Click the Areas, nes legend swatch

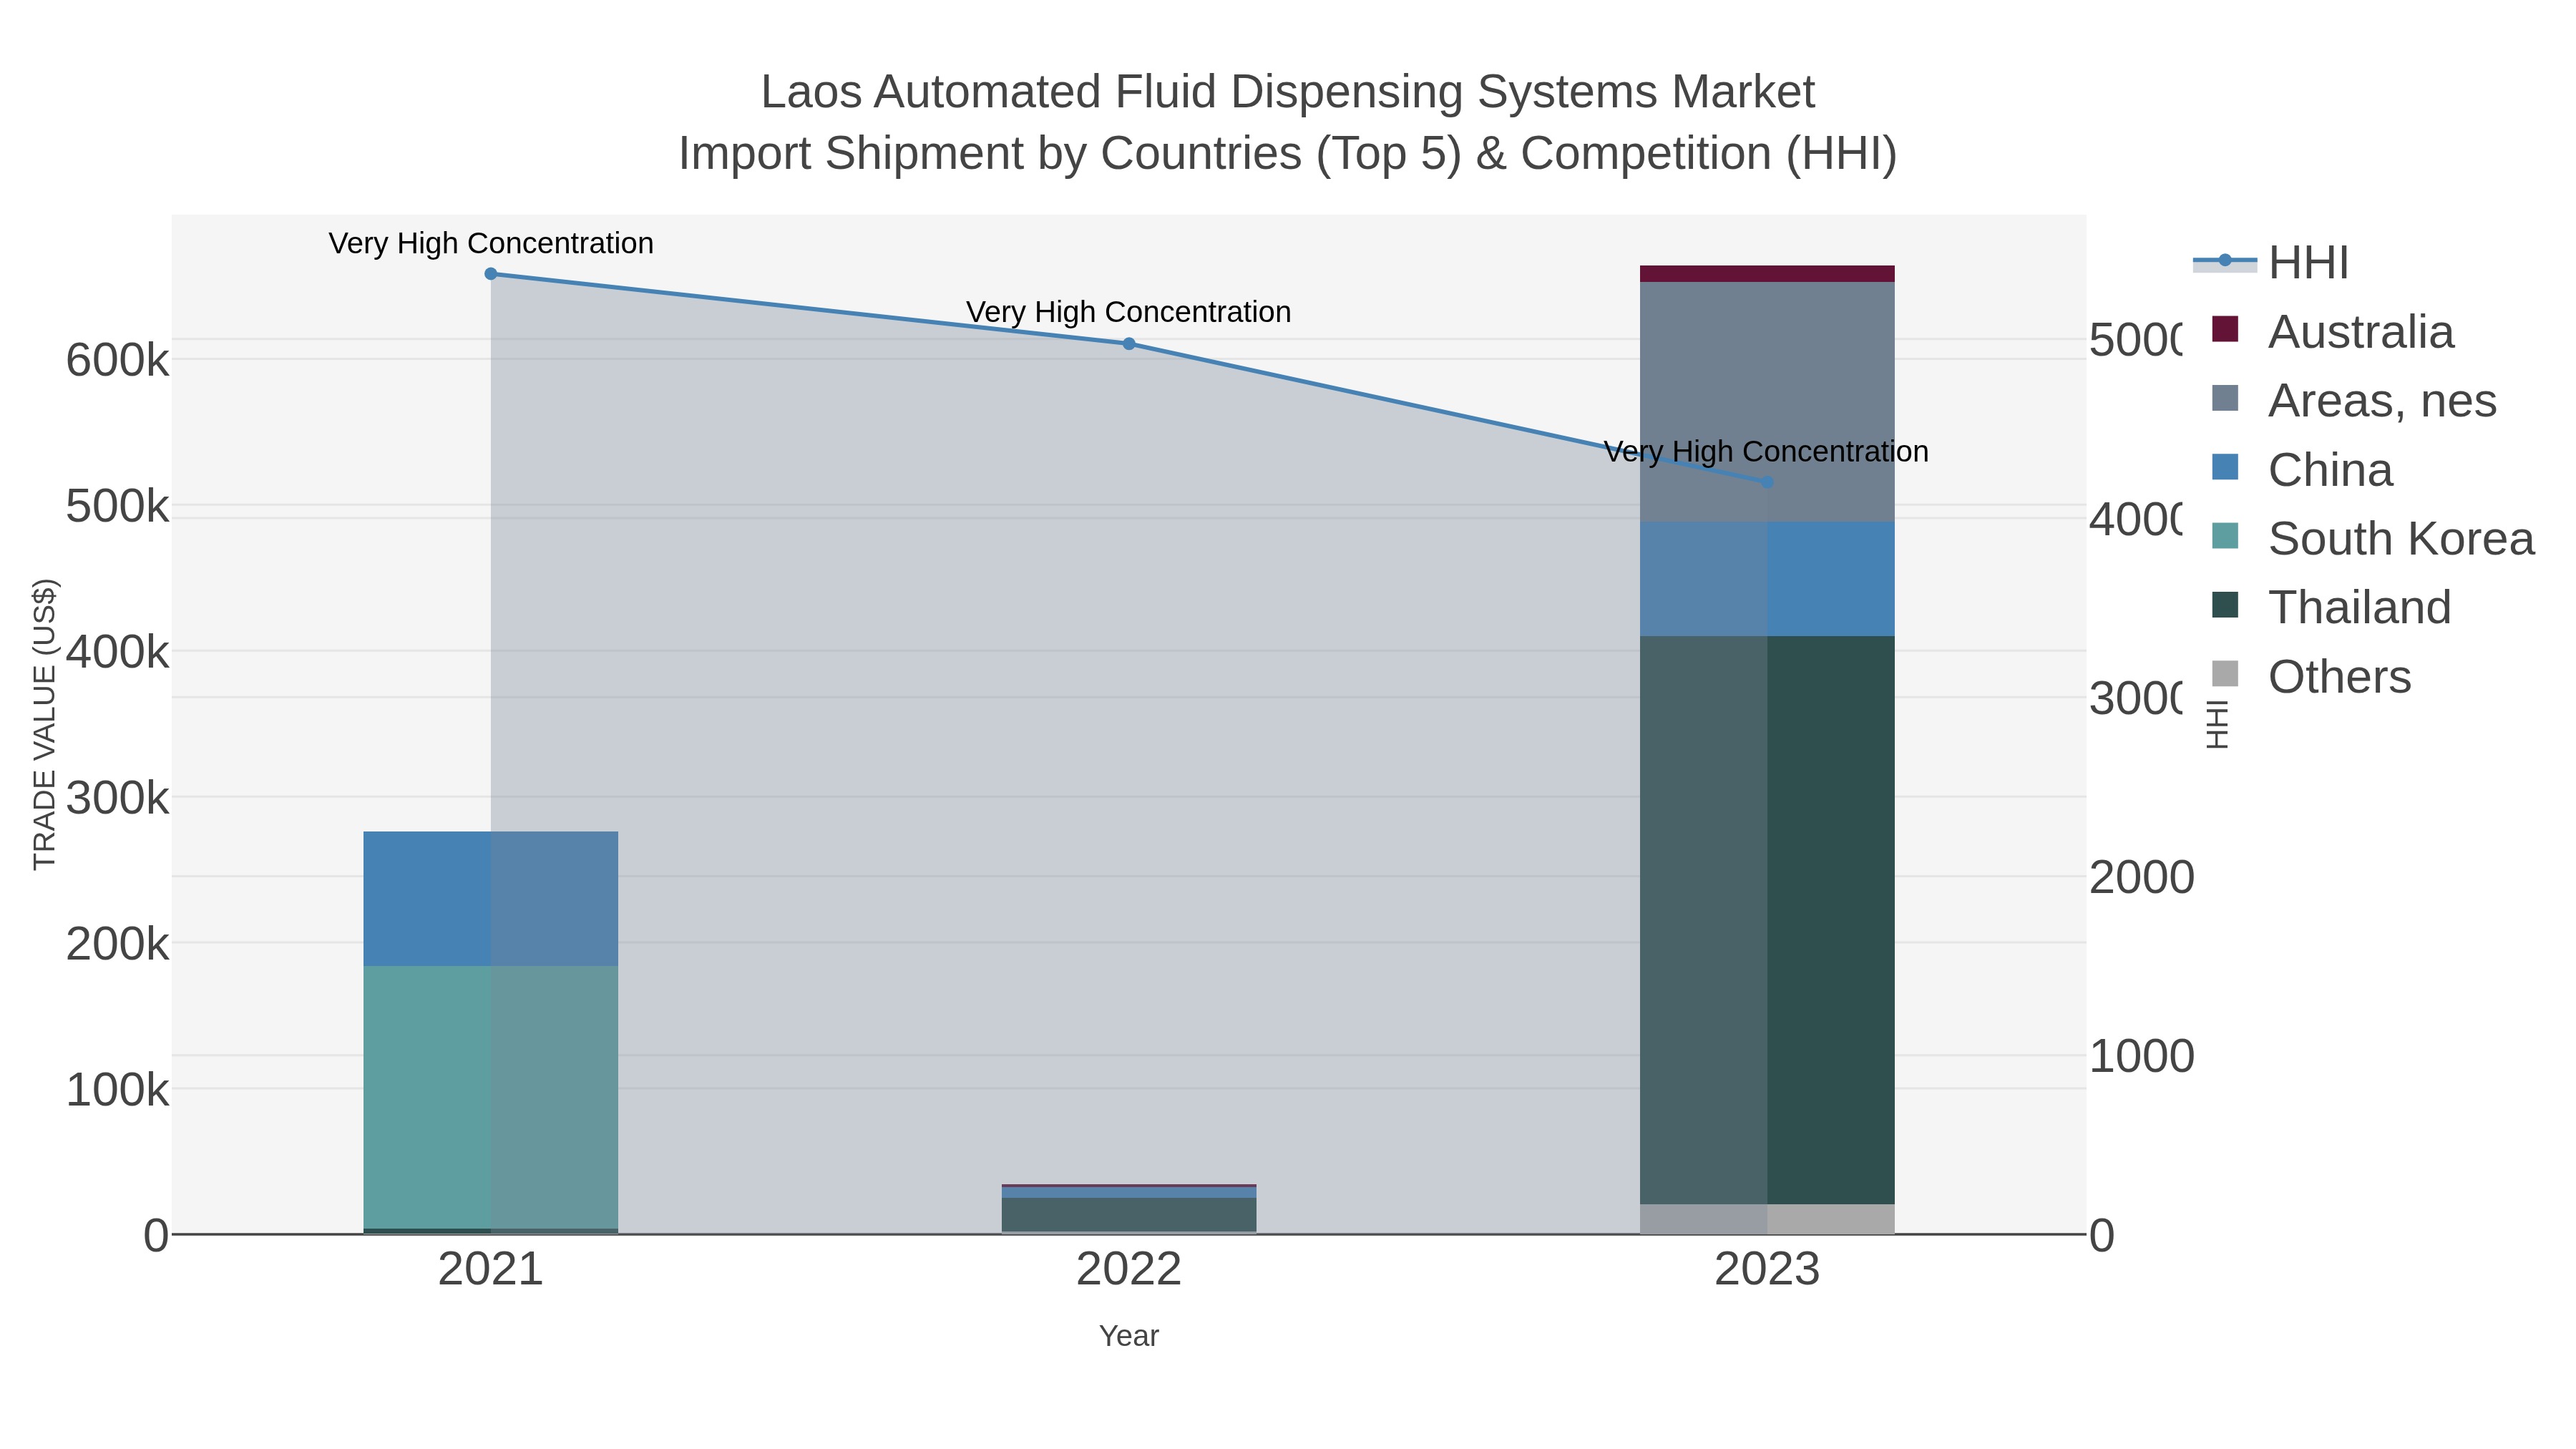tap(2225, 398)
